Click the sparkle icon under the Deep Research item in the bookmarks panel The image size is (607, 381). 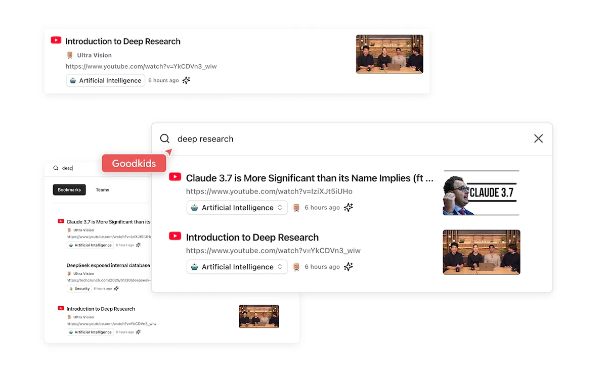(139, 332)
